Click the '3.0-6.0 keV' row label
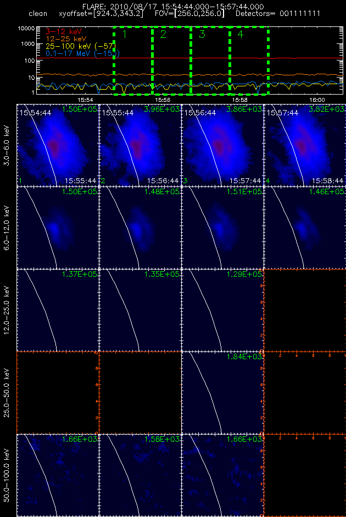Image resolution: width=346 pixels, height=517 pixels. click(x=7, y=144)
